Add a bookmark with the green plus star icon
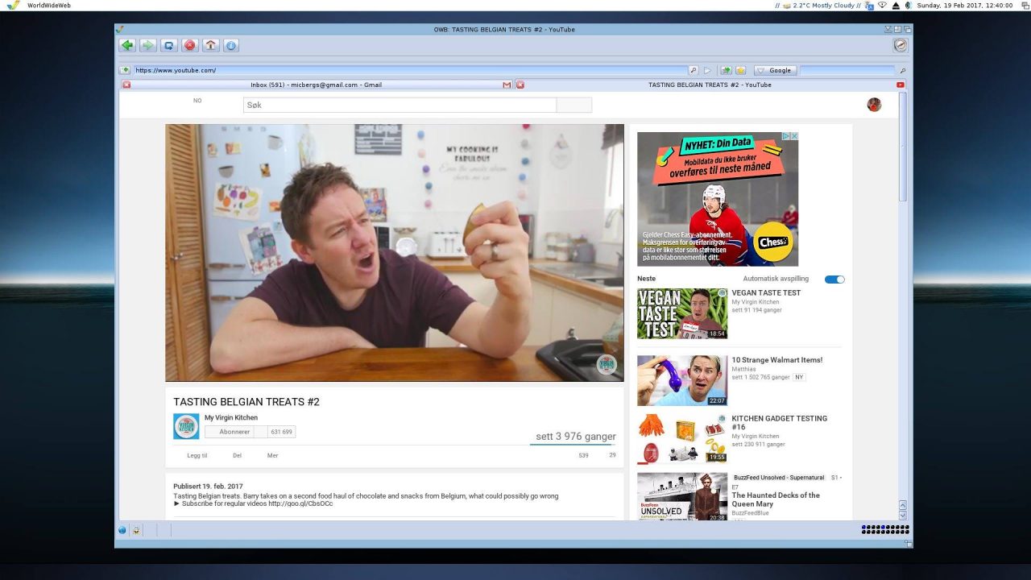1031x580 pixels. tap(726, 70)
